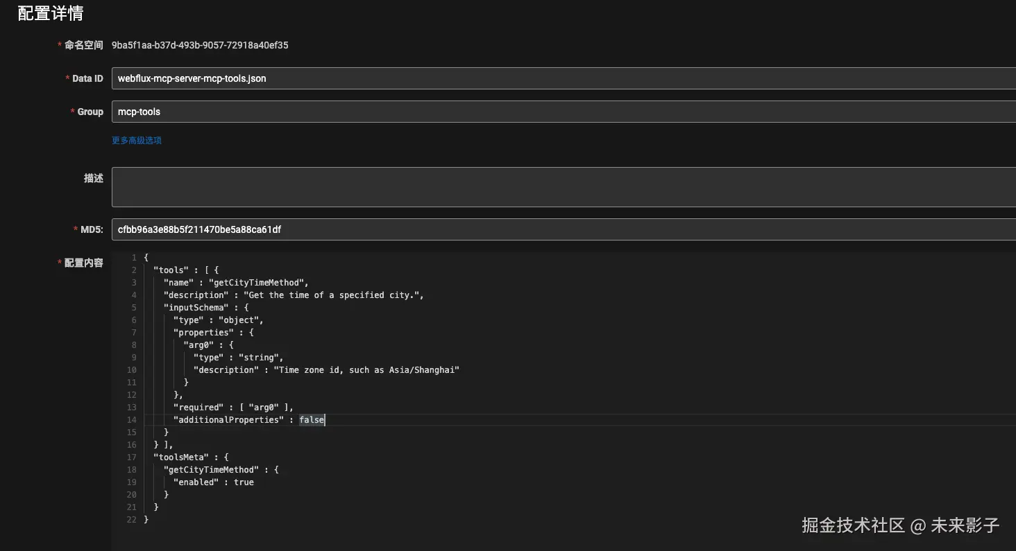Image resolution: width=1016 pixels, height=551 pixels.
Task: Click the "Time zone id" description string
Action: 366,370
